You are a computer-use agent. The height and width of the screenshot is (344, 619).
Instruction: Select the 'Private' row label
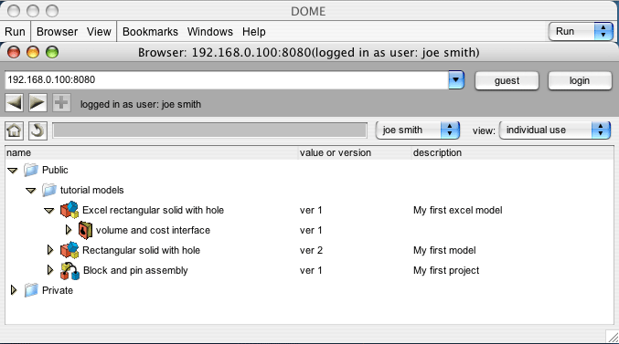[58, 290]
